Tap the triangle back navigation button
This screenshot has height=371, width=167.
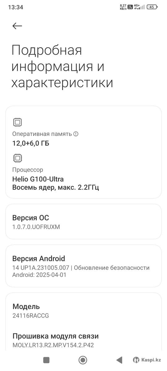pos(119,360)
